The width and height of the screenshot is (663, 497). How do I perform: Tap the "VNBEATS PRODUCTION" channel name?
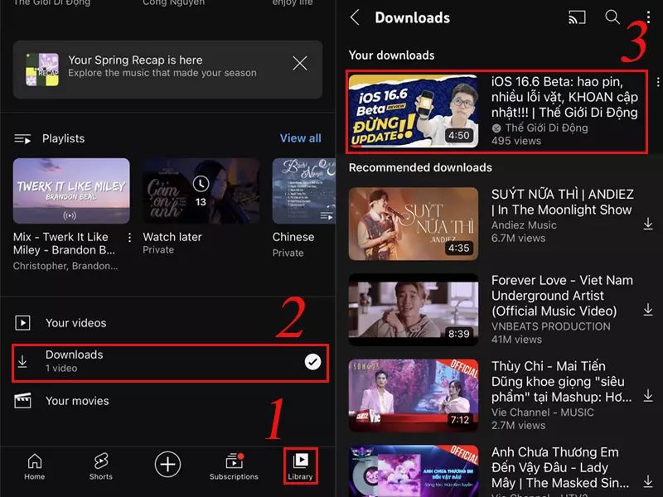pos(550,326)
